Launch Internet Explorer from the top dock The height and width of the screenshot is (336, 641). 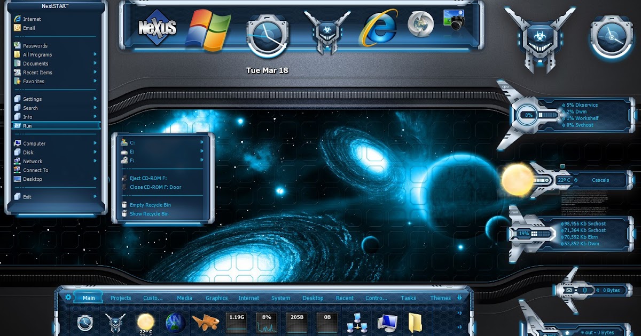click(379, 28)
